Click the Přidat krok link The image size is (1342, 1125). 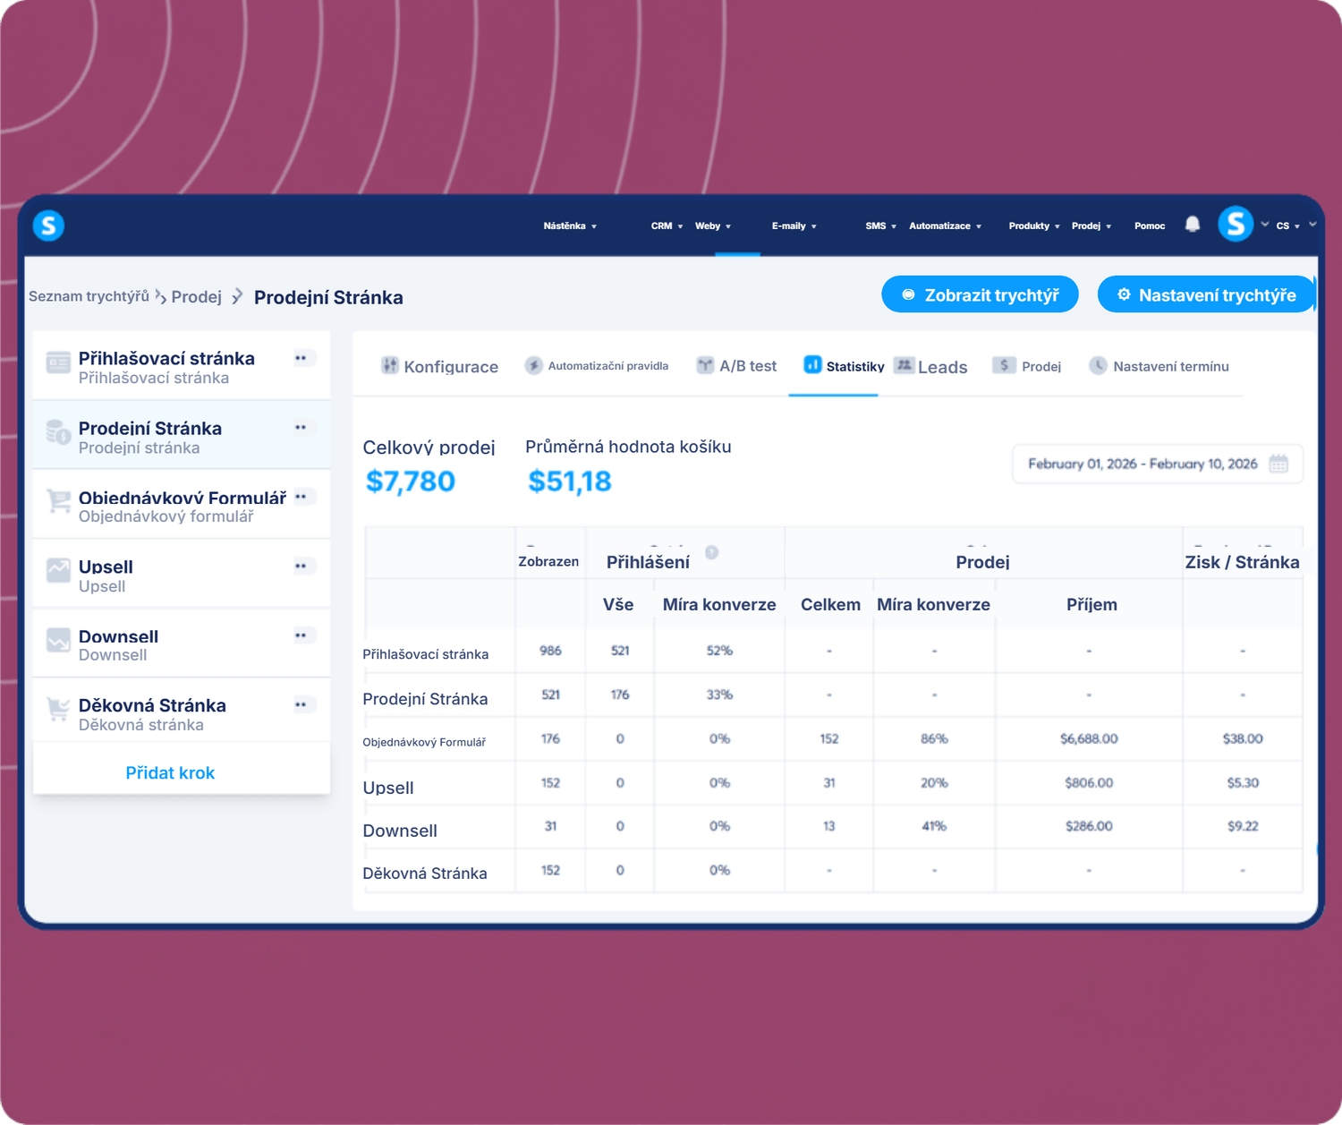[170, 772]
